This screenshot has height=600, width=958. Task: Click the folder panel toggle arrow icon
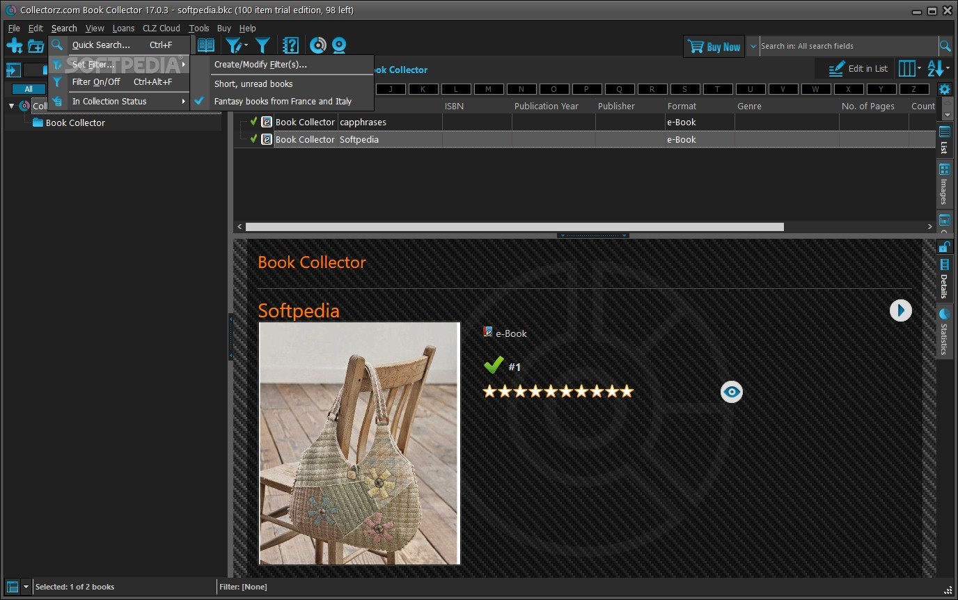click(x=13, y=70)
